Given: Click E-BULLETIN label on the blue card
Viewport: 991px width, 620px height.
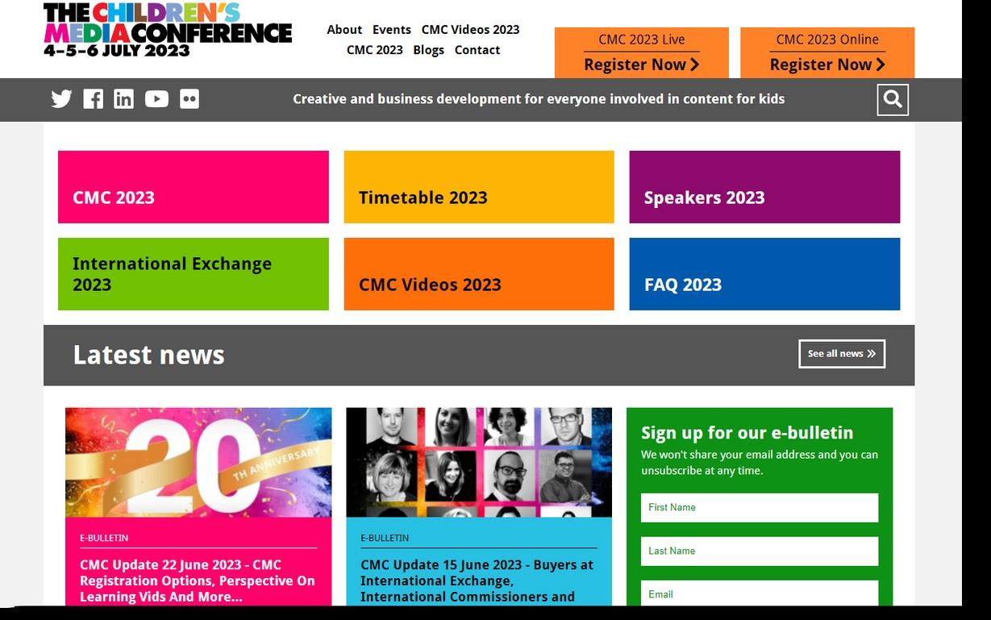Looking at the screenshot, I should (385, 538).
